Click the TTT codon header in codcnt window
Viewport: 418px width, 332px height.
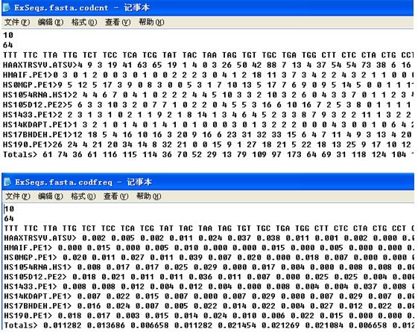[10, 55]
